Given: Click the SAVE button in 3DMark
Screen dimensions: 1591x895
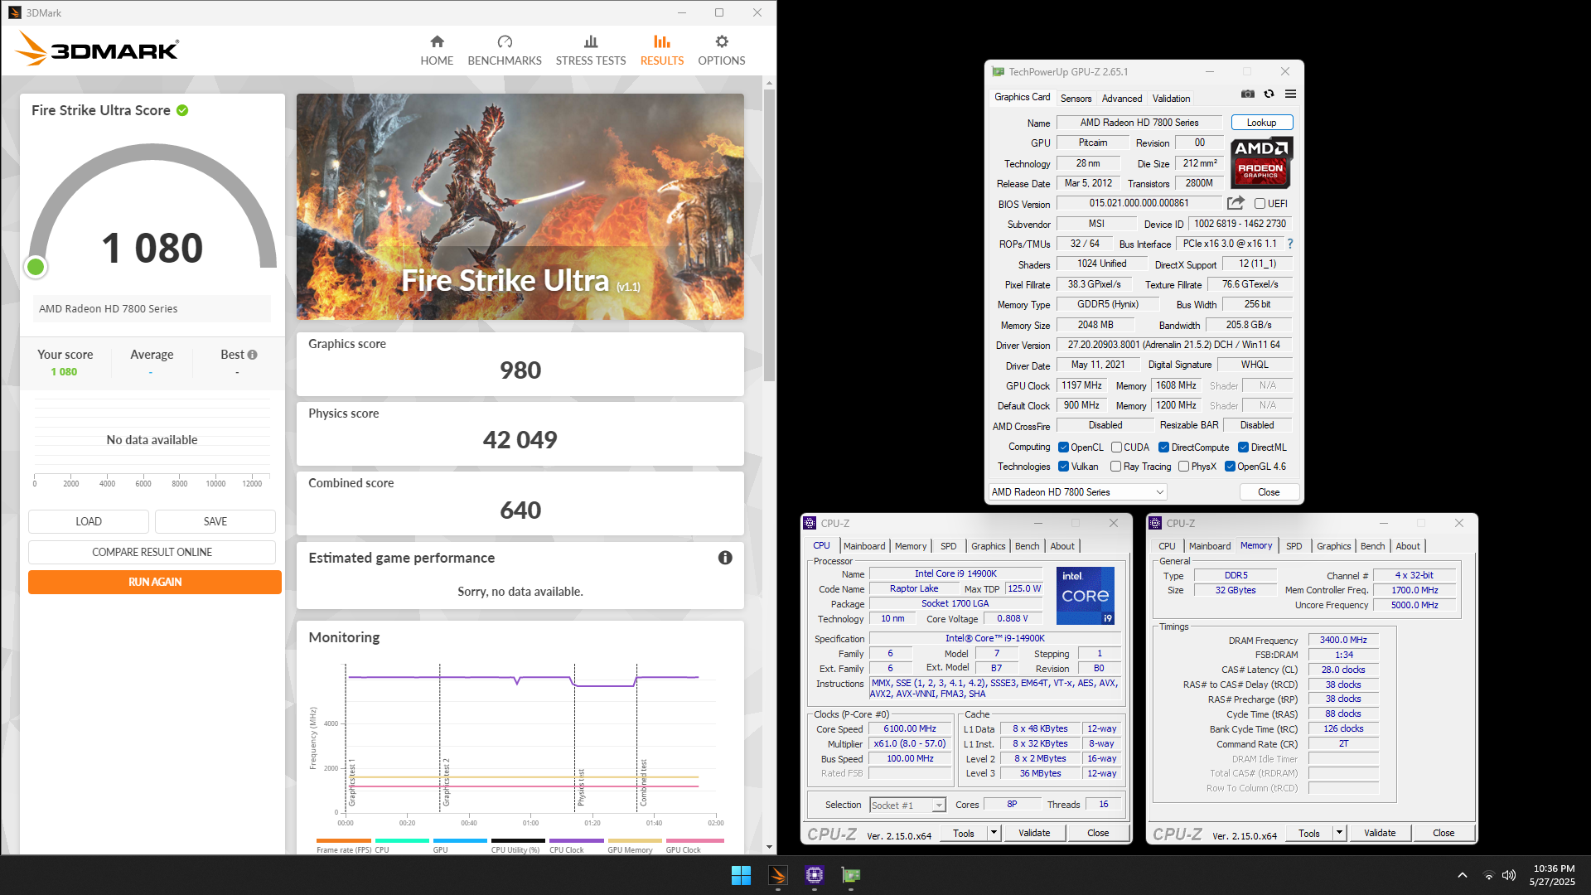Looking at the screenshot, I should (x=215, y=521).
